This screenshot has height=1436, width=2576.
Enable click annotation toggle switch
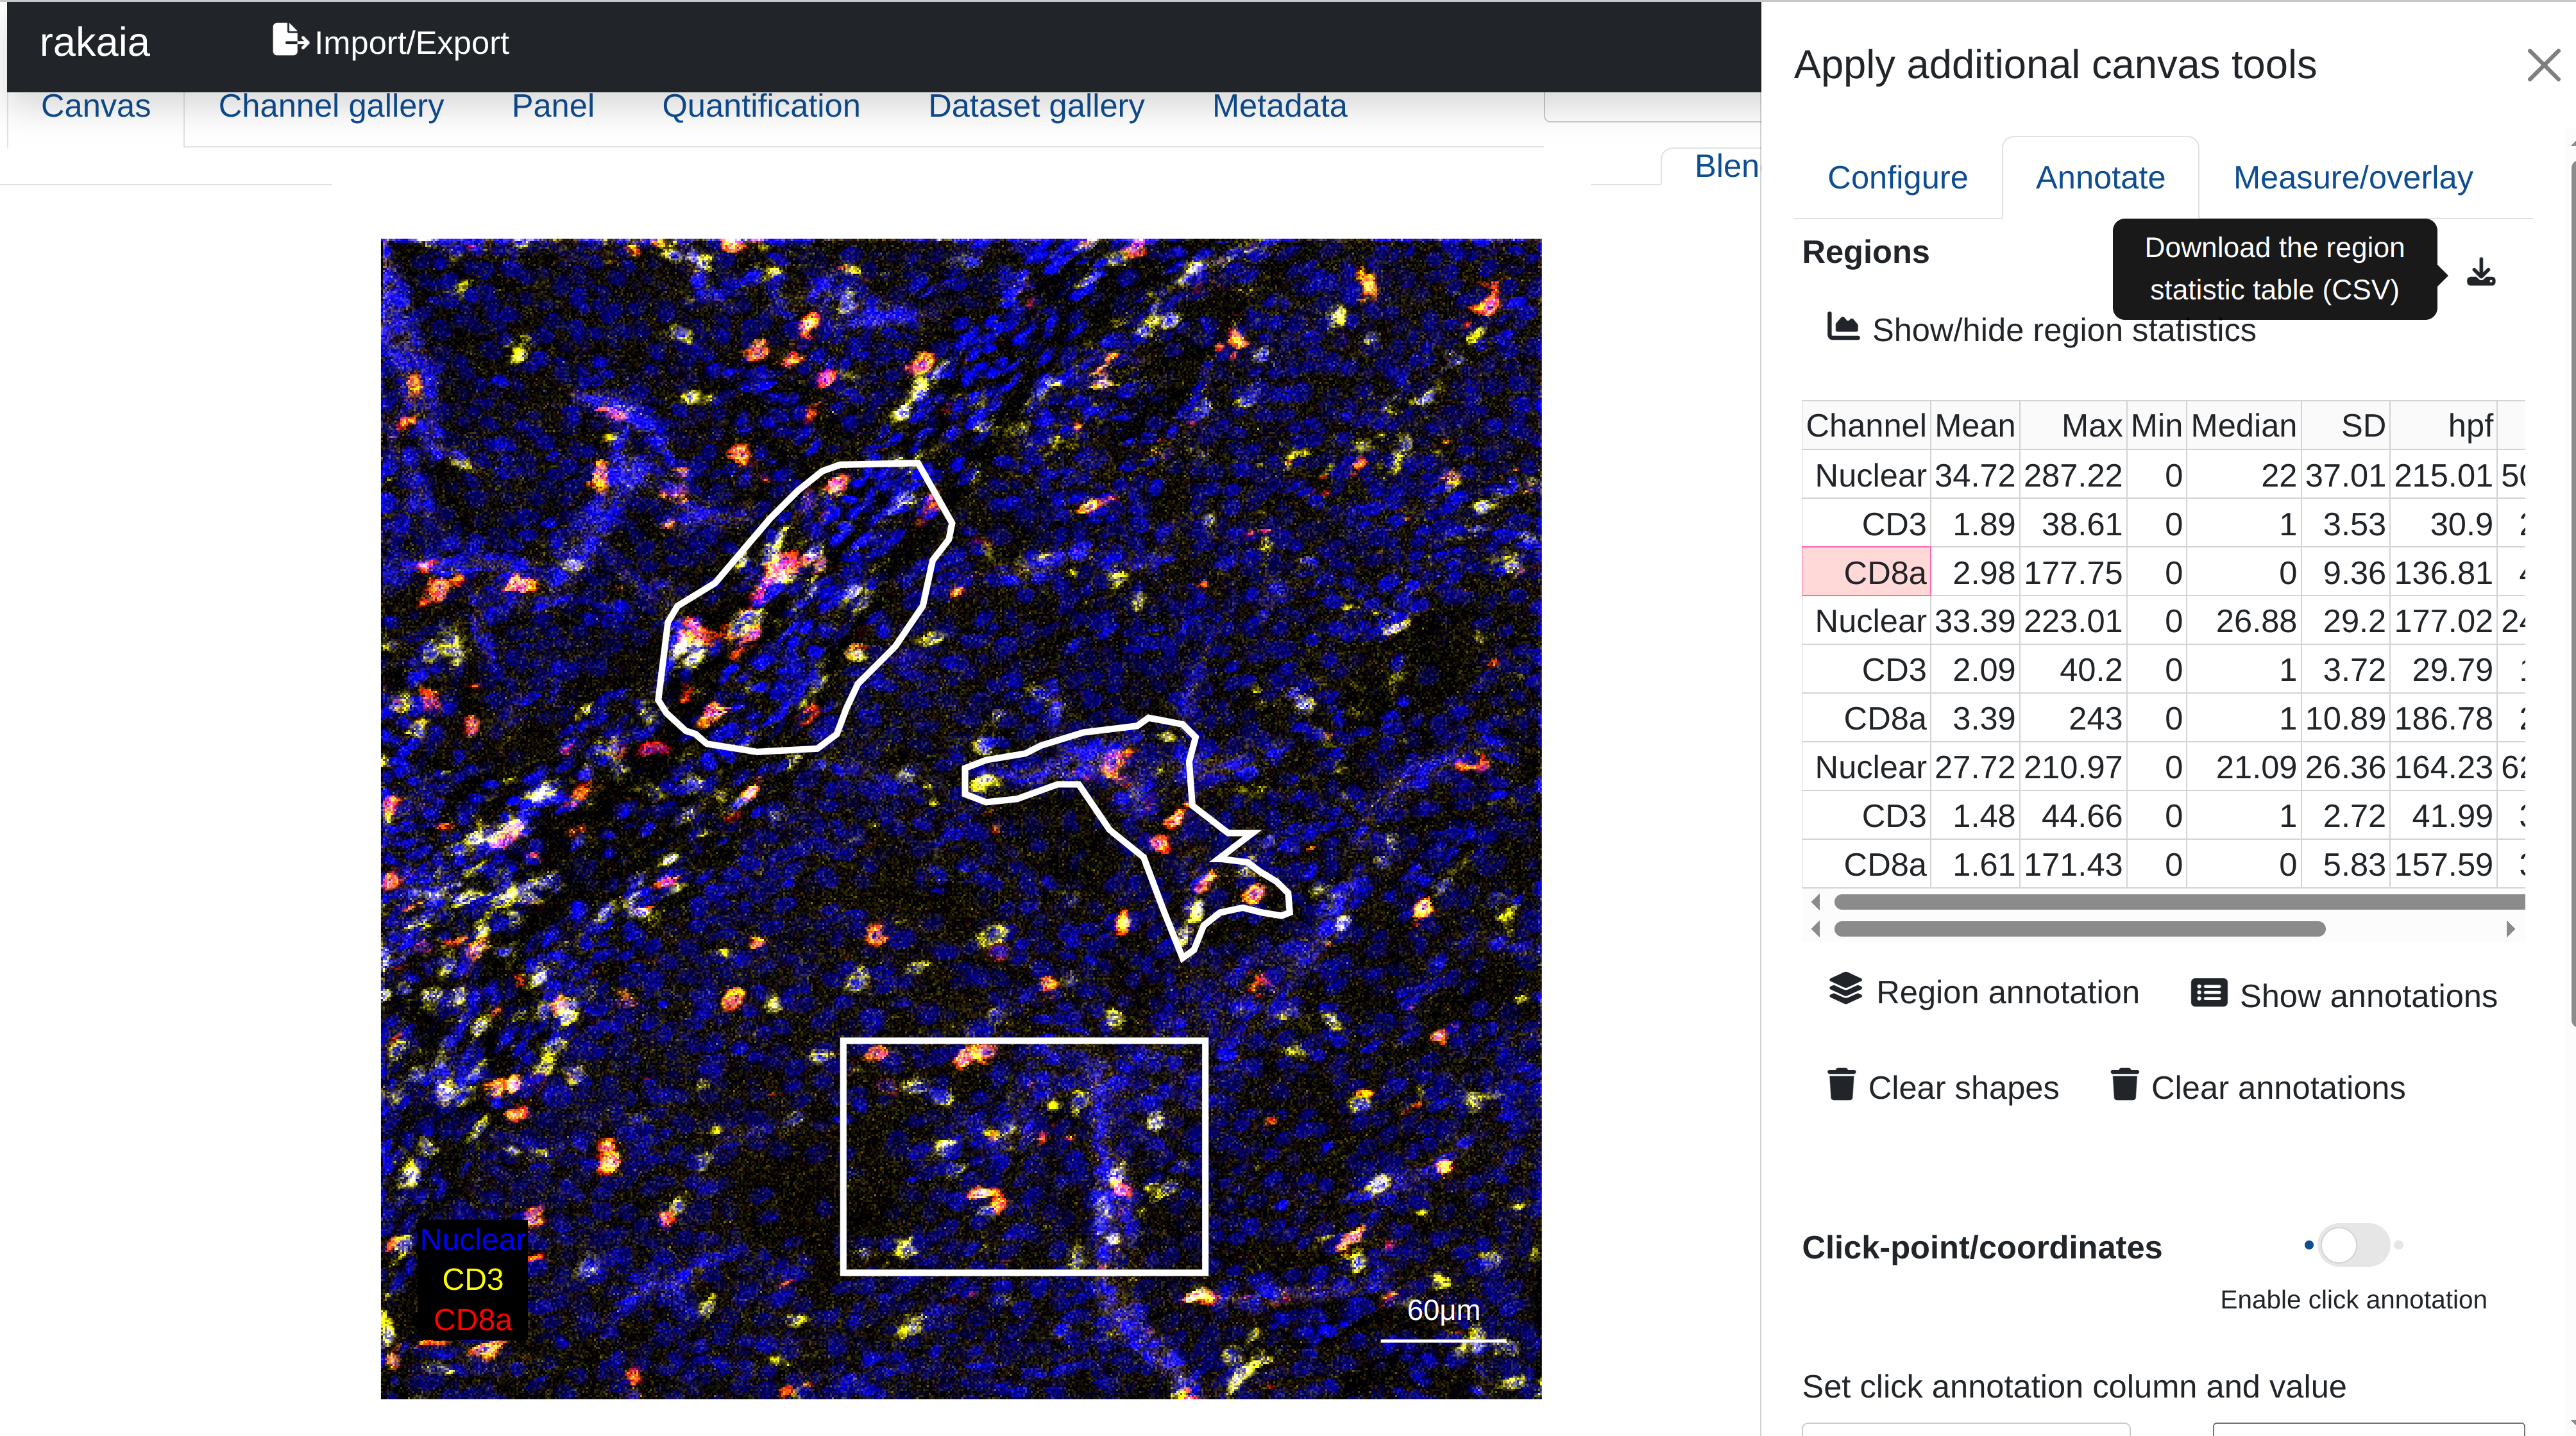pos(2353,1245)
